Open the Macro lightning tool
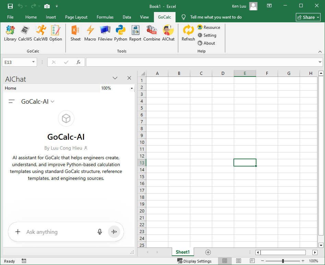 pos(90,33)
